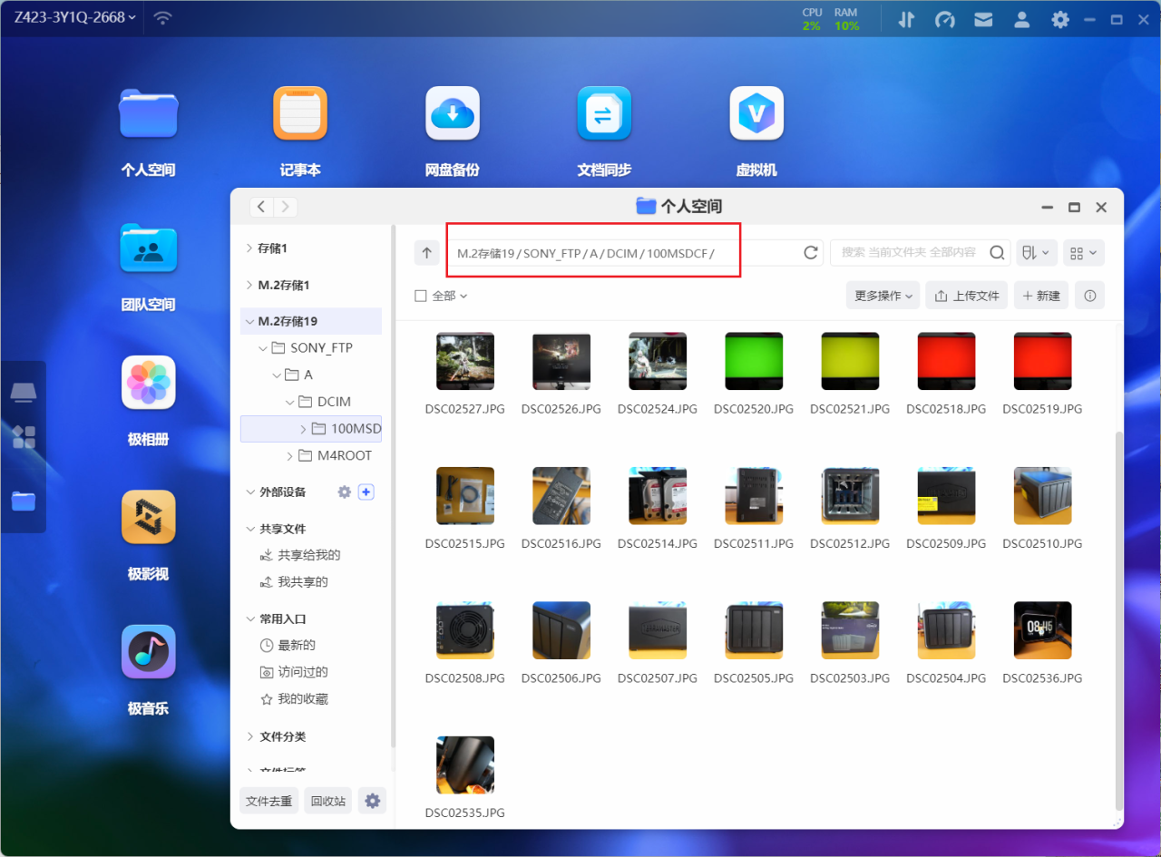Add external device with plus icon
Viewport: 1161px width, 857px height.
pos(366,492)
